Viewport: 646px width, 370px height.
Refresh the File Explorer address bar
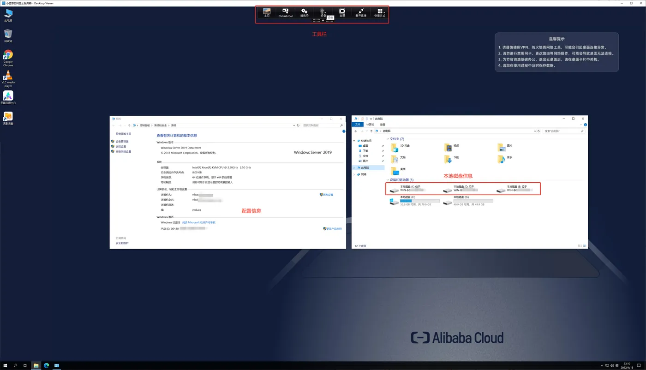click(539, 131)
